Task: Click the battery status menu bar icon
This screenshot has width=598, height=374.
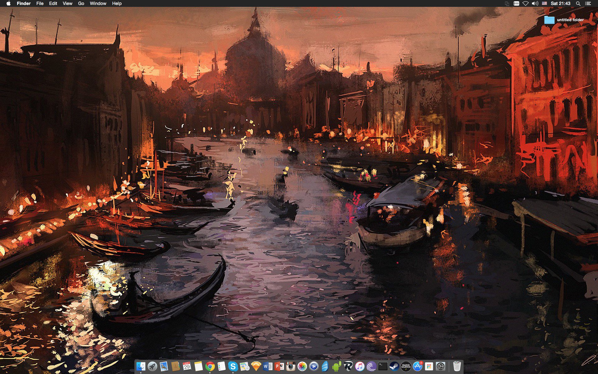Action: coord(516,3)
